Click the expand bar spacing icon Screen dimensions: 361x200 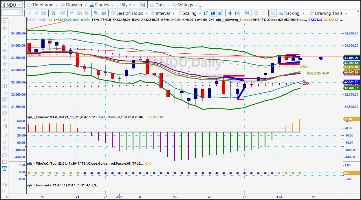point(238,13)
